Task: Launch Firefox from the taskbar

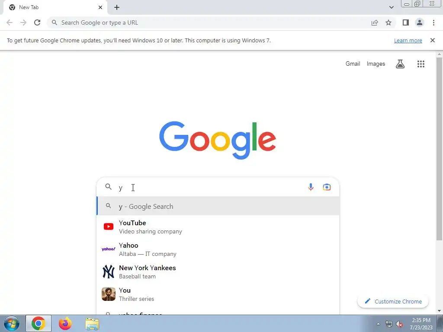Action: tap(65, 323)
